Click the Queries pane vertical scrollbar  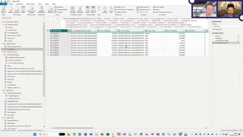point(44,61)
